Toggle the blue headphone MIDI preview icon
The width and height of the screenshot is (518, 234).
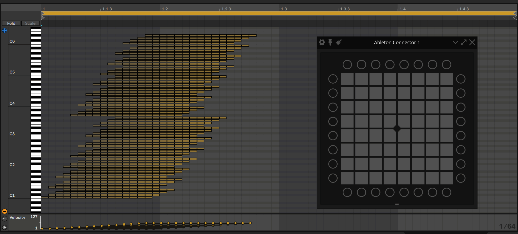tap(5, 31)
